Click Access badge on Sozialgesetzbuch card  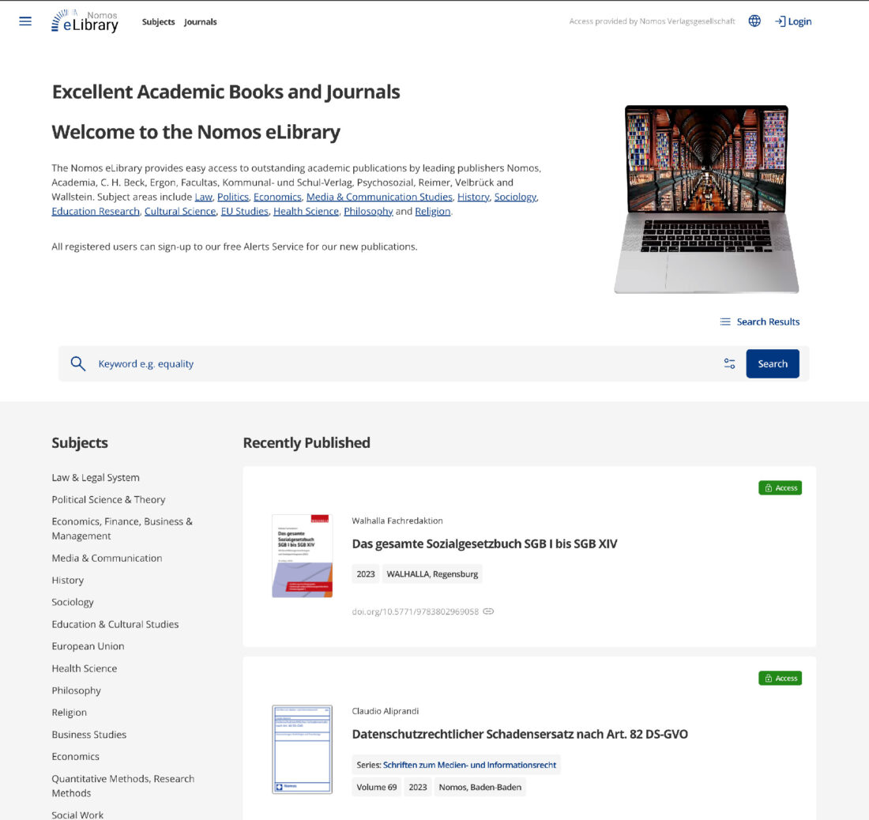(780, 487)
